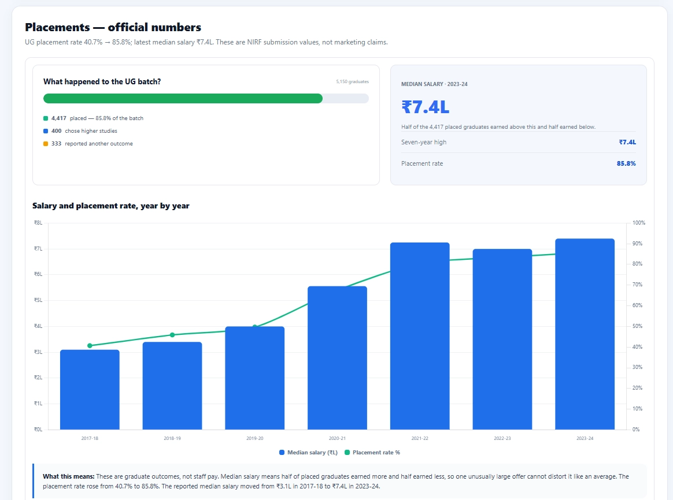This screenshot has width=673, height=500.
Task: Click the '333 reported another outcome' line
Action: point(88,144)
